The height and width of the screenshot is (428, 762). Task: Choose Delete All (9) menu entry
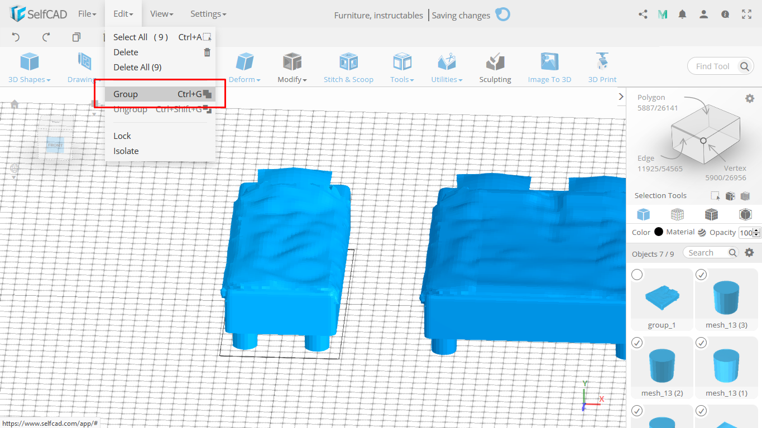click(160, 67)
